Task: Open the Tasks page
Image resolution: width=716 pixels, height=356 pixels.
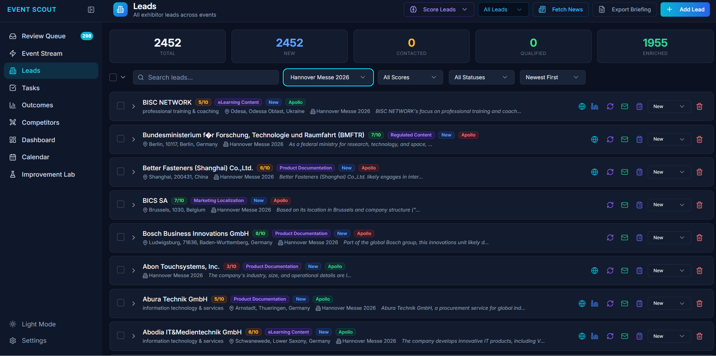Action: coord(51,88)
